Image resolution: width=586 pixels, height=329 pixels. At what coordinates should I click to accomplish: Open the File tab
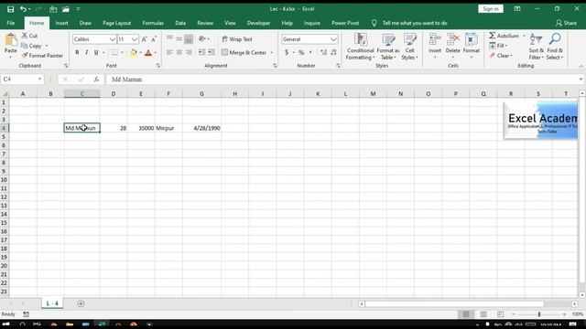(x=11, y=23)
